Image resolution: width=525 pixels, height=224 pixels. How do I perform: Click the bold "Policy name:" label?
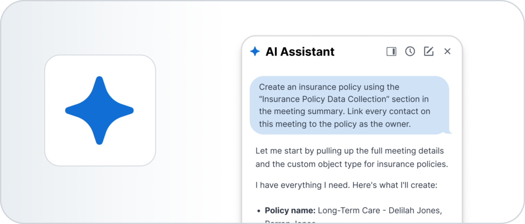tap(290, 211)
